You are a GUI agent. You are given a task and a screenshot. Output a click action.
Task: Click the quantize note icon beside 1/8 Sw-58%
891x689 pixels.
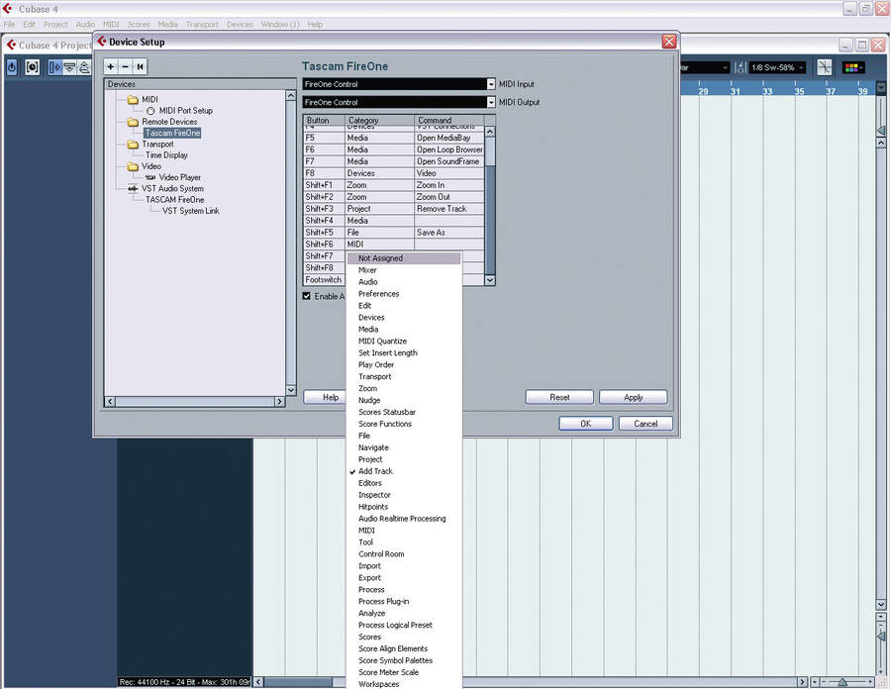pyautogui.click(x=740, y=67)
